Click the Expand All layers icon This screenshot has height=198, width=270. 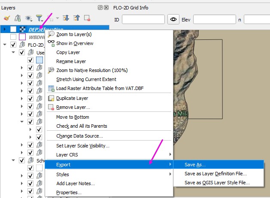tap(66, 18)
